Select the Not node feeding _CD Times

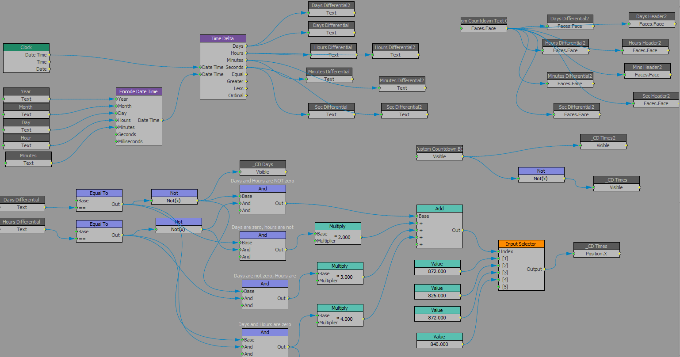pyautogui.click(x=541, y=175)
